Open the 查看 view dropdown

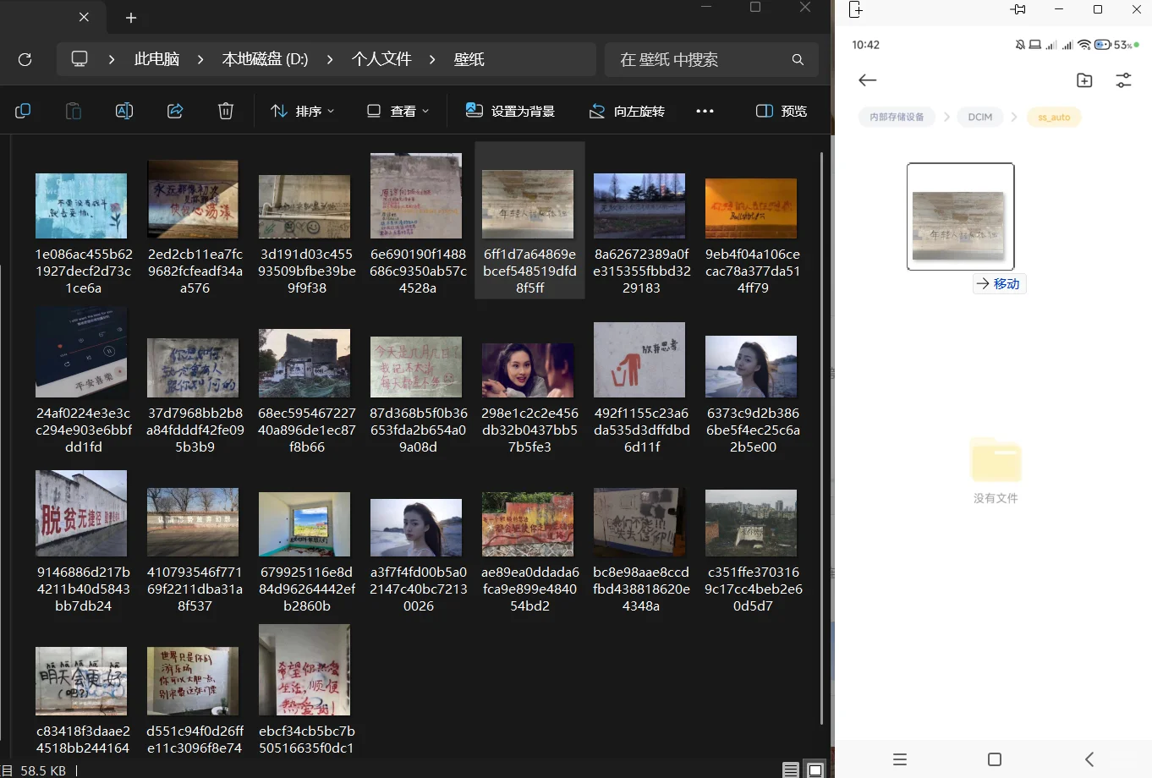(398, 111)
